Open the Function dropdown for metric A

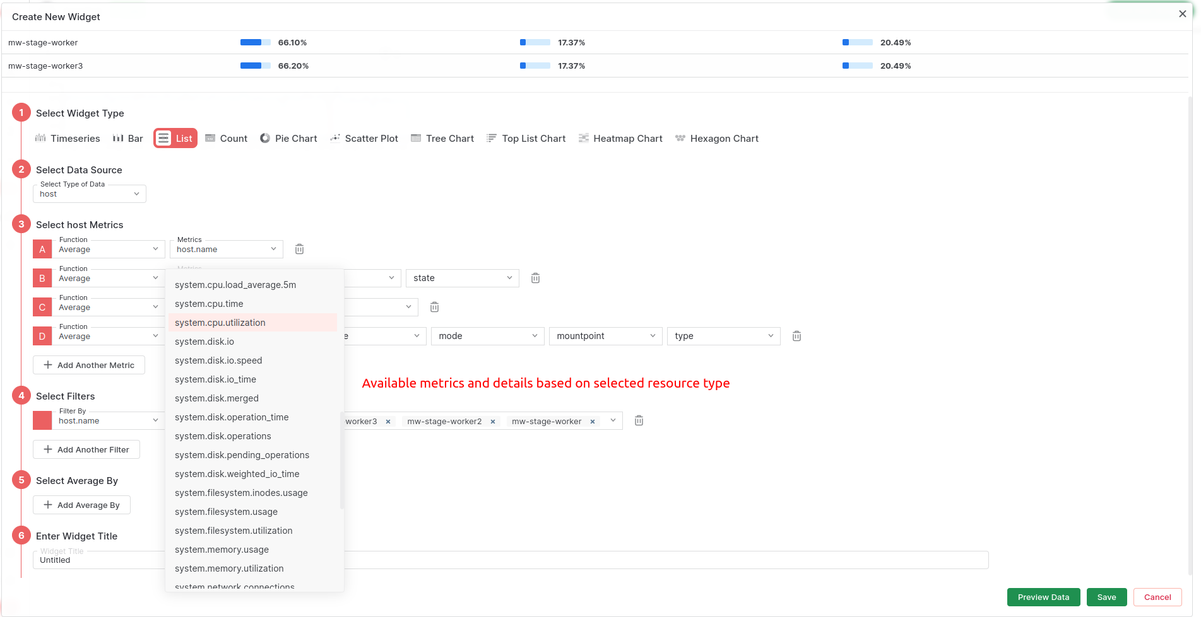point(107,250)
